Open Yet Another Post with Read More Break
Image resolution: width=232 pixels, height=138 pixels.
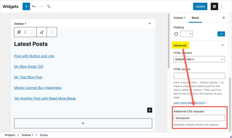click(45, 98)
